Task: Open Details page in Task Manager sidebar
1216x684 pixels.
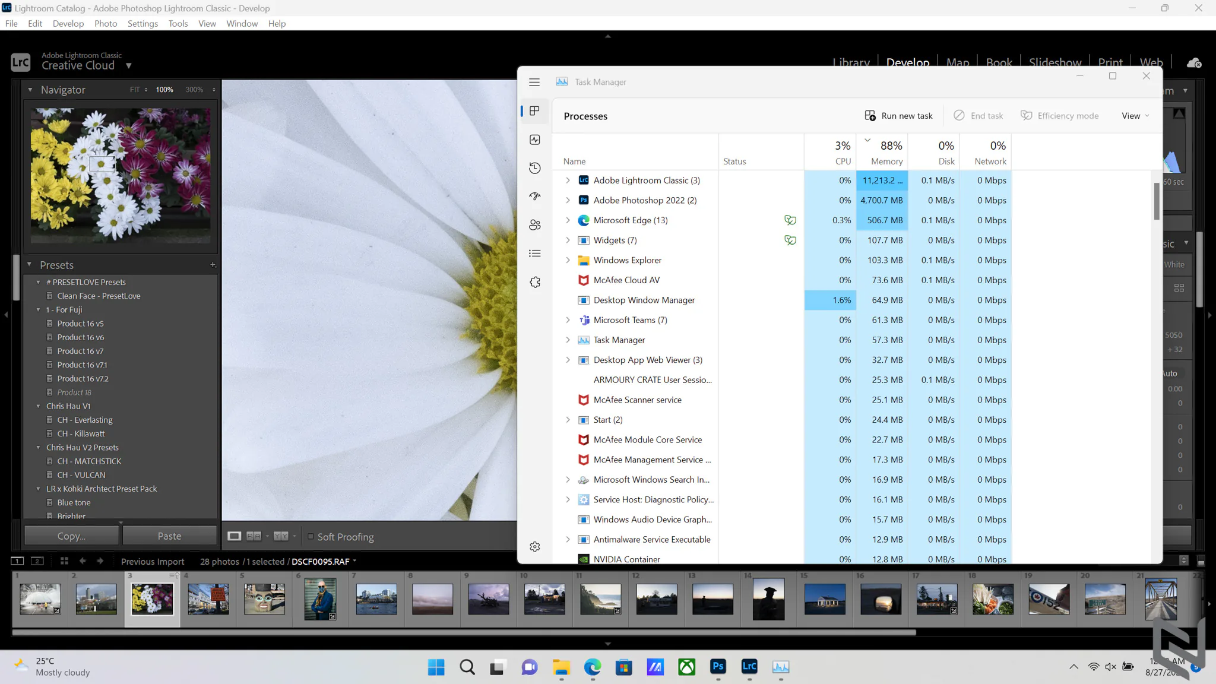Action: 535,254
